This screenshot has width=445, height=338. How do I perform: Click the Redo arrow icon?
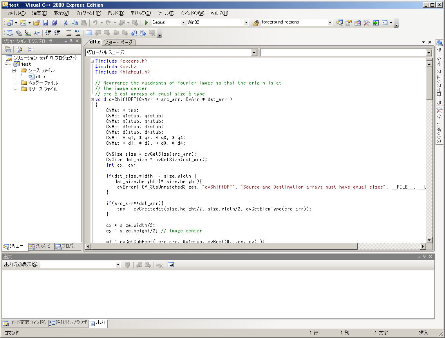pyautogui.click(x=108, y=23)
